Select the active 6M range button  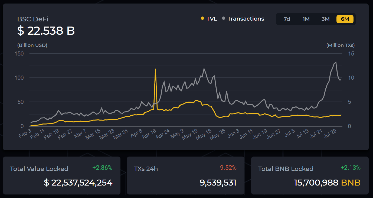(345, 19)
